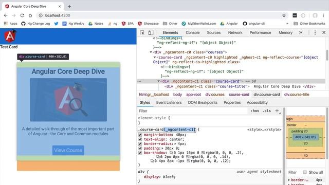The height and width of the screenshot is (185, 329).
Task: Toggle the DevTools device toolbar icon
Action: (151, 32)
